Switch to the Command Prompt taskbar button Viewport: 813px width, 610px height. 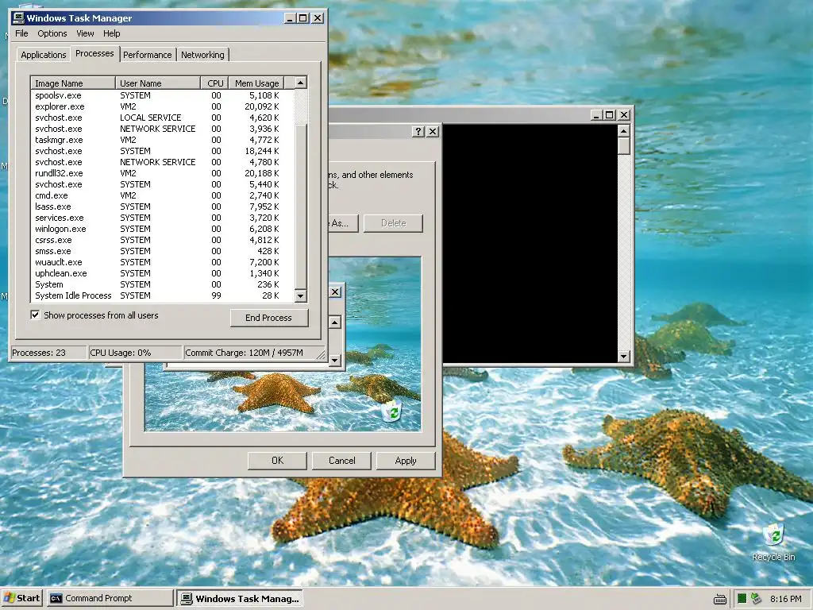point(110,598)
